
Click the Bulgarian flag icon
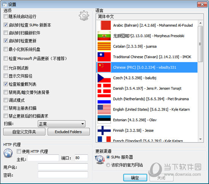pyautogui.click(x=104, y=36)
